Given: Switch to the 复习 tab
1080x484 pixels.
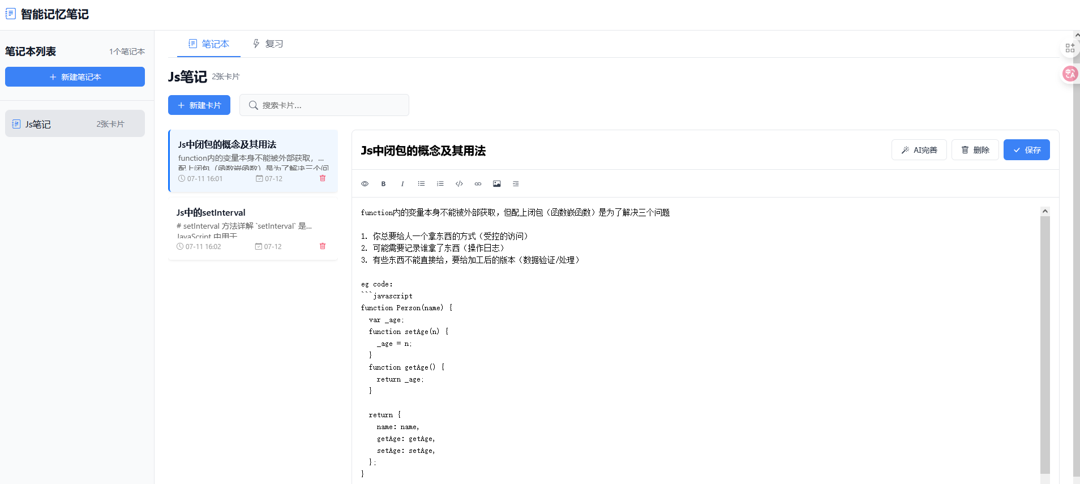Looking at the screenshot, I should 268,44.
